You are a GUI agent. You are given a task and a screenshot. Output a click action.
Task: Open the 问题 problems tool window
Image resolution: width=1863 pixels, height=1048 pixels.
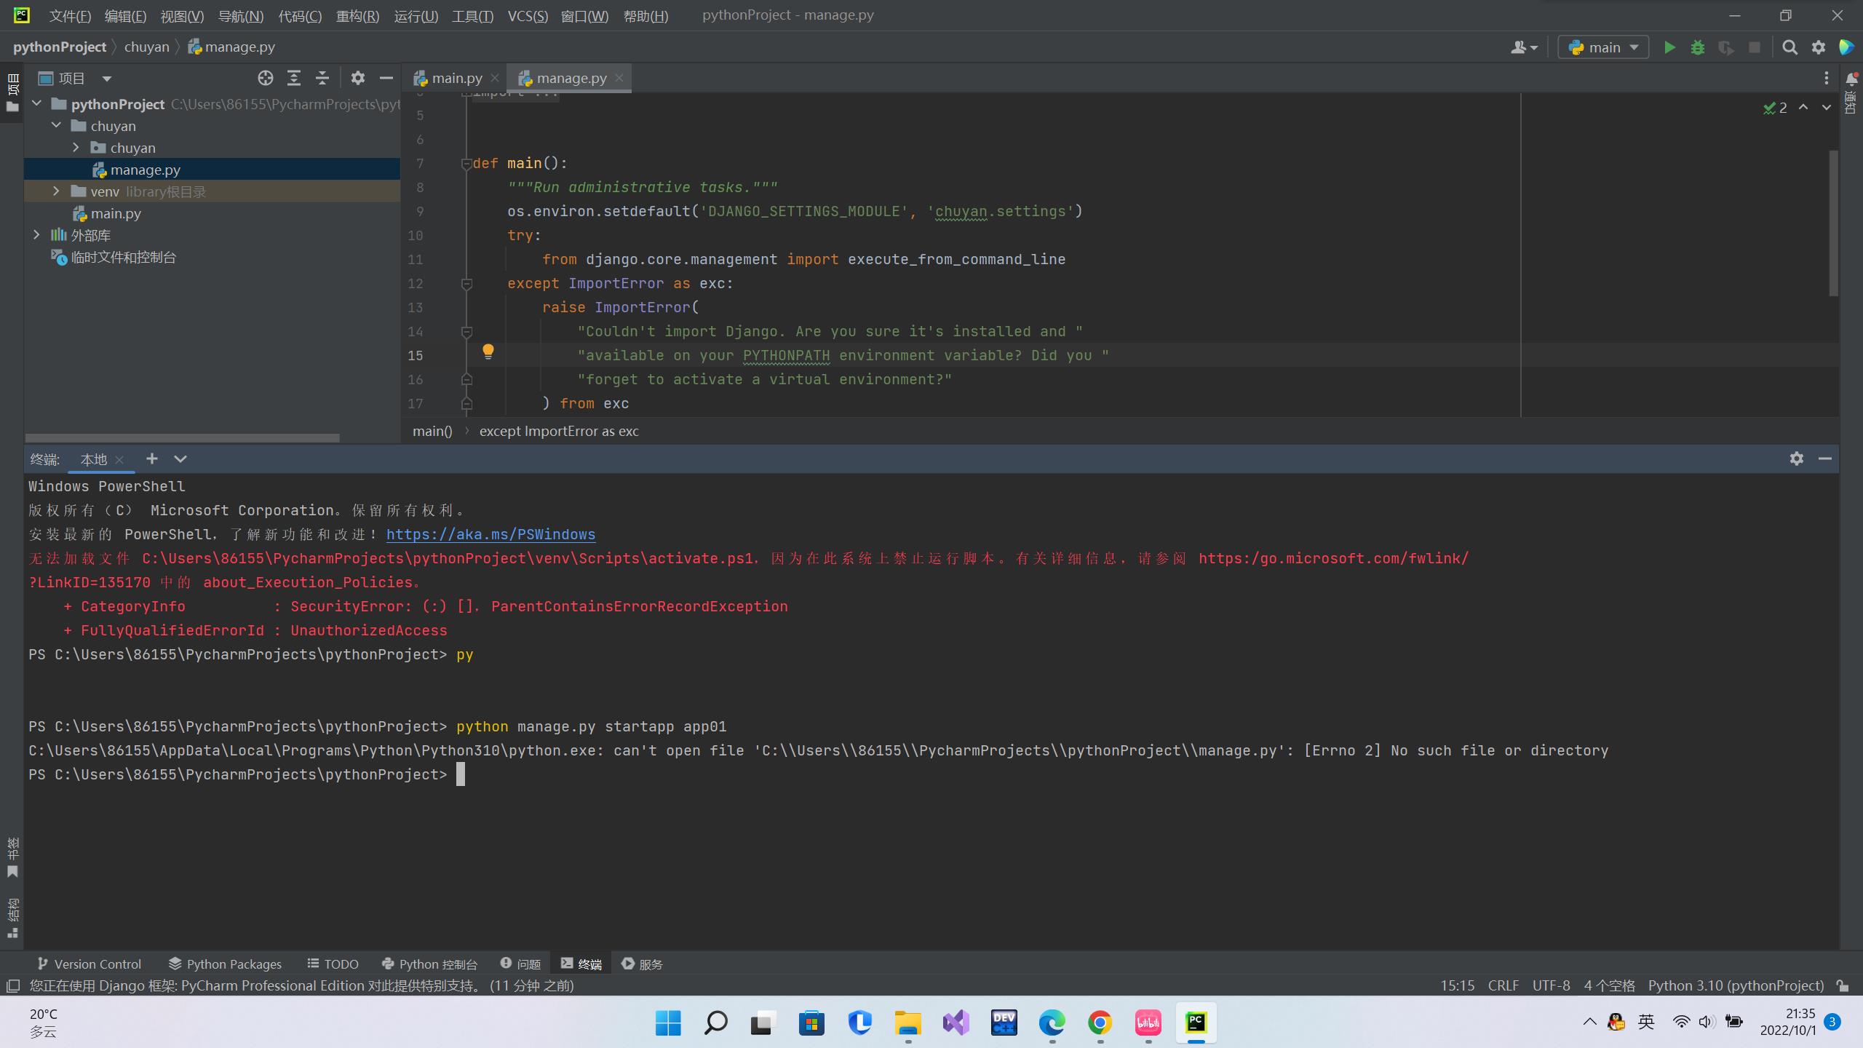[x=520, y=964]
